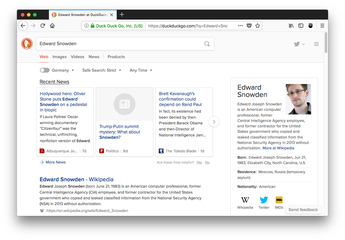This screenshot has height=240, width=345.
Task: Close the Edward Snowden DuckDuckGo tab
Action: tap(112, 15)
